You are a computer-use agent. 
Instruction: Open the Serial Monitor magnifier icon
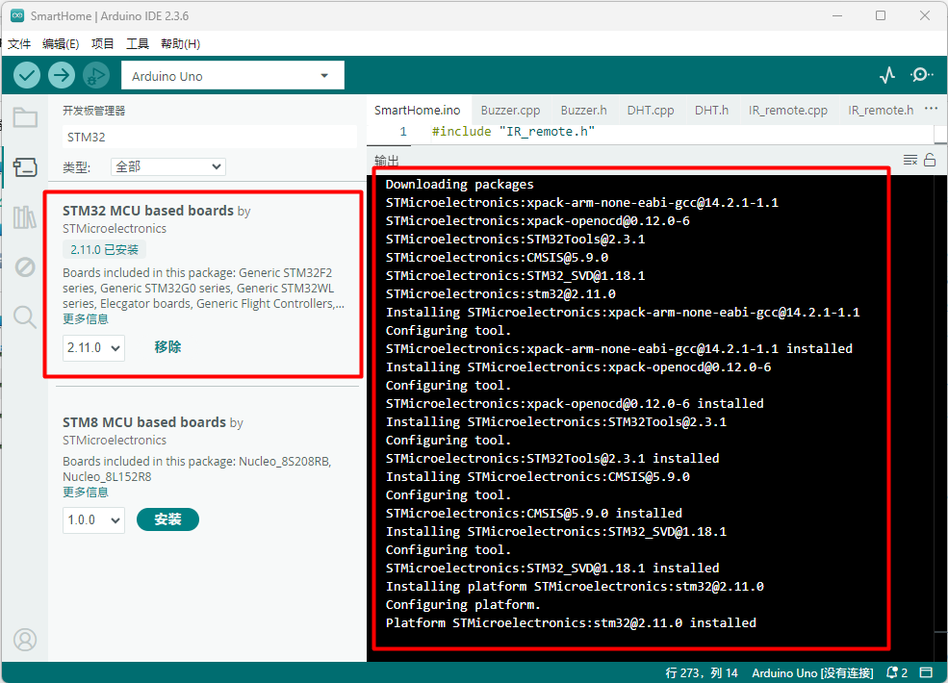pyautogui.click(x=921, y=74)
